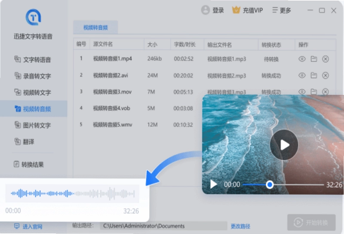This screenshot has height=234, width=344.
Task: Click the 视频转文字 sidebar icon
Action: point(17,92)
